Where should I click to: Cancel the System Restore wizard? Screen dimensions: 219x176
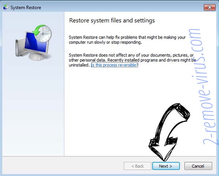tap(199, 166)
